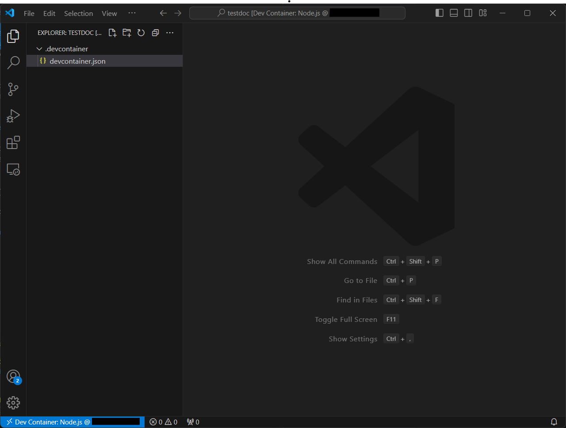This screenshot has width=566, height=428.
Task: Open the Edit menu
Action: [x=50, y=13]
